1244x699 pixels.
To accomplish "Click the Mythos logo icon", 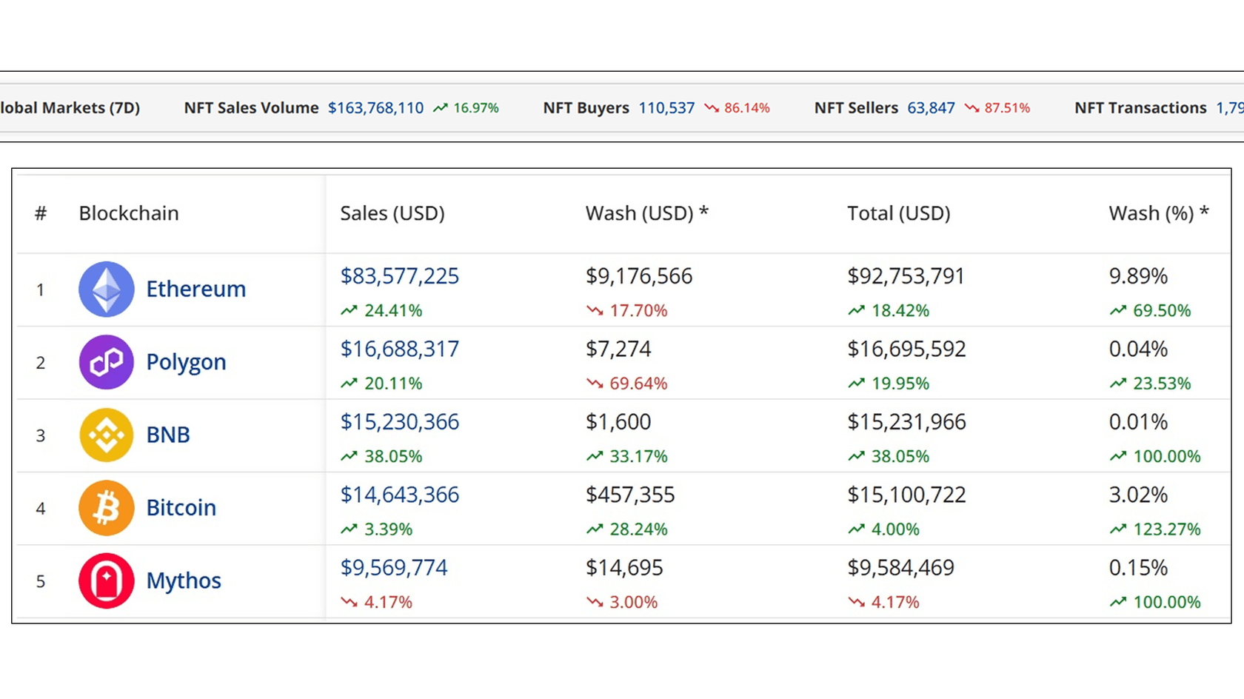I will click(x=107, y=581).
